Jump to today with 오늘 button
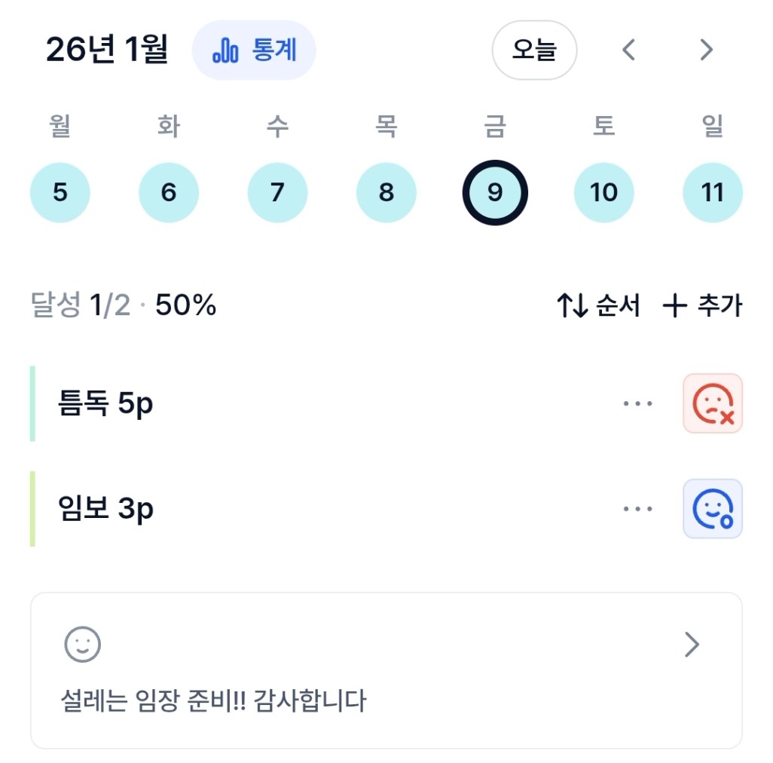 pyautogui.click(x=533, y=51)
